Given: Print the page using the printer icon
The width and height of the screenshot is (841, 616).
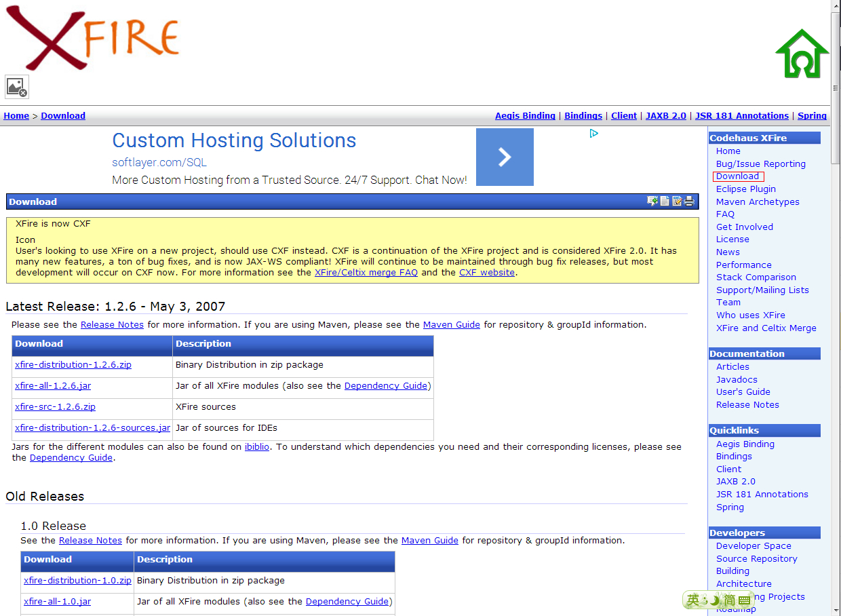Looking at the screenshot, I should (x=689, y=201).
